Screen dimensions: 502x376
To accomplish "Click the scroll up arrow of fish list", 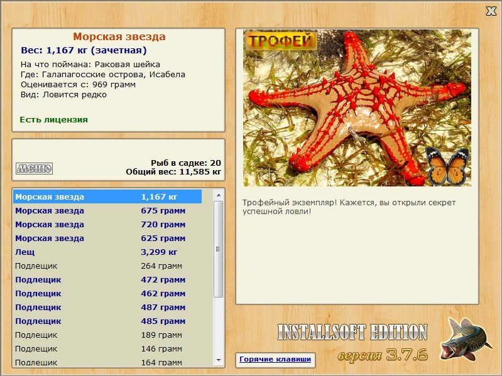I will pos(219,195).
